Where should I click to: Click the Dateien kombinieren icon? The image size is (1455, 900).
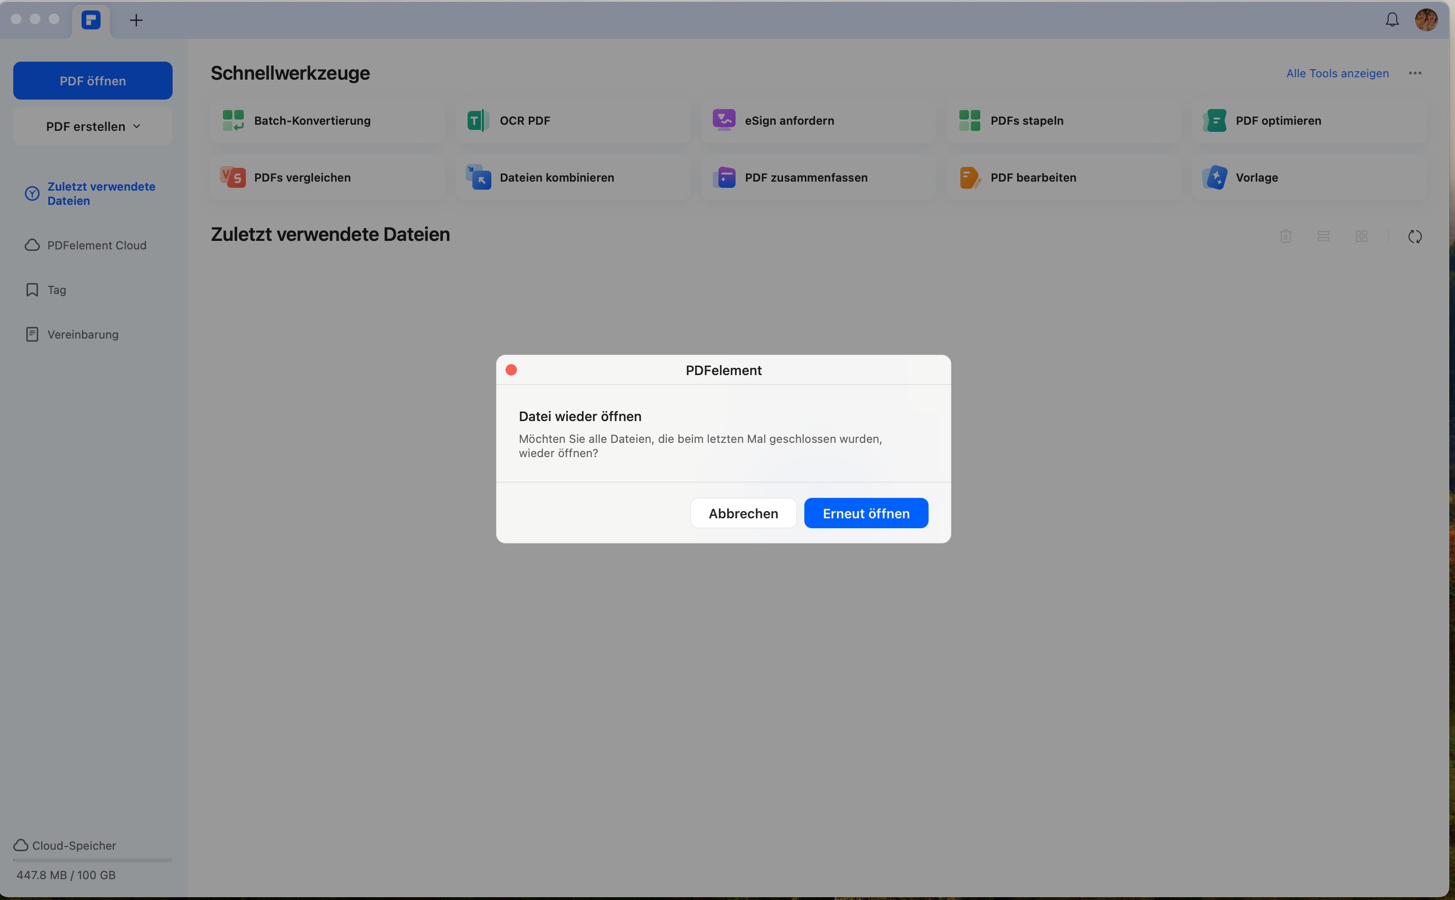pyautogui.click(x=478, y=177)
